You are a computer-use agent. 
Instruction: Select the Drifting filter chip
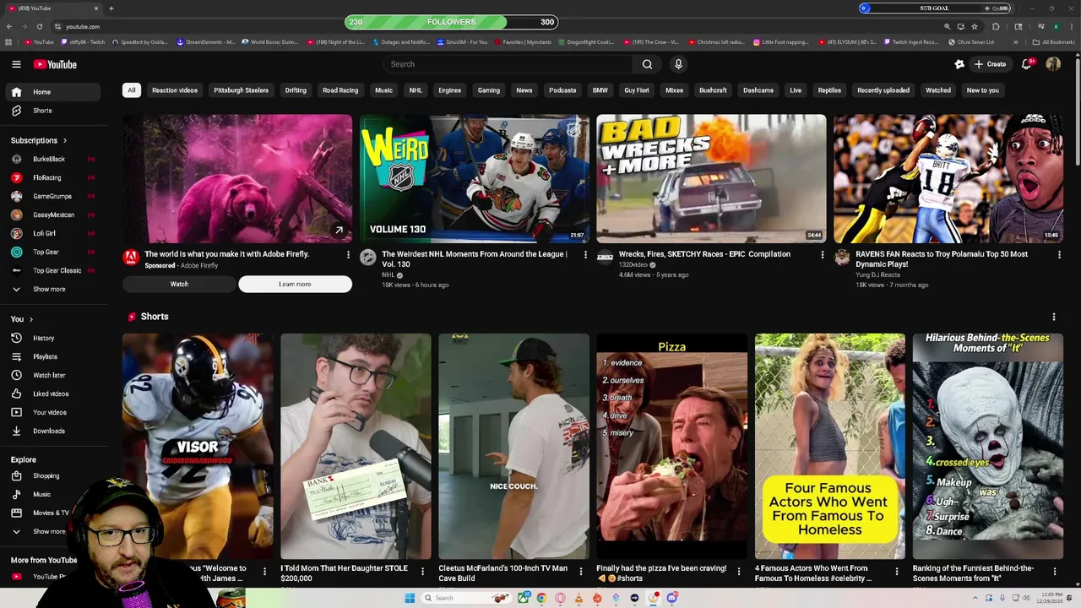coord(296,90)
